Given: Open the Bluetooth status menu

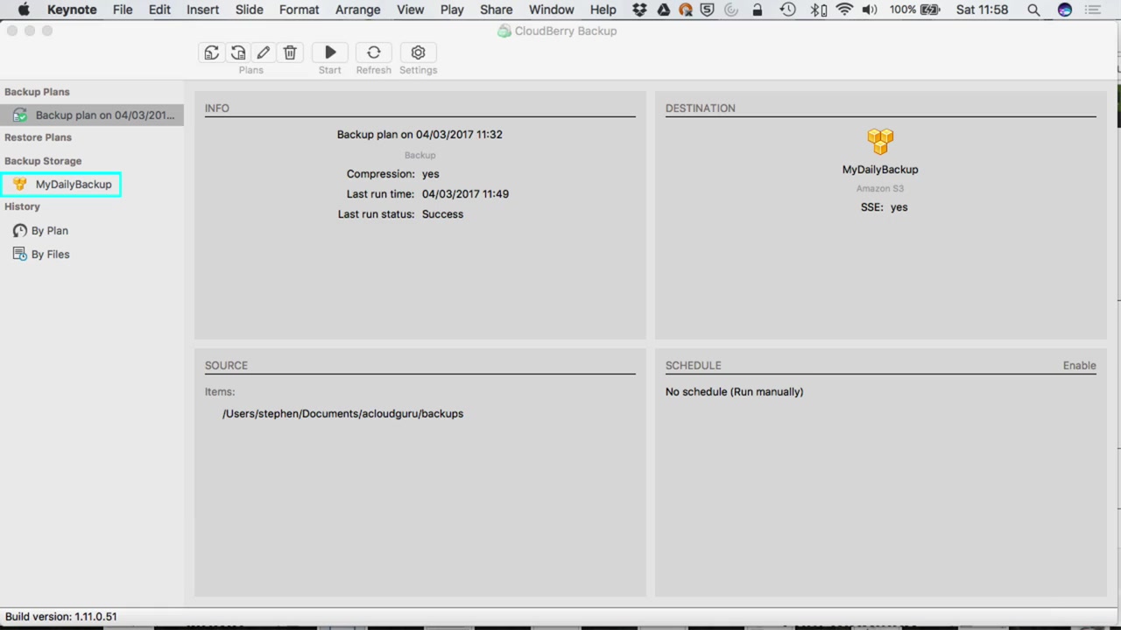Looking at the screenshot, I should point(817,10).
